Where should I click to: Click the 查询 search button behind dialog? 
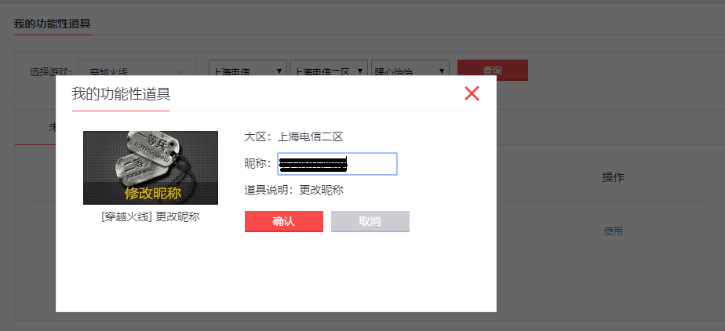point(493,71)
